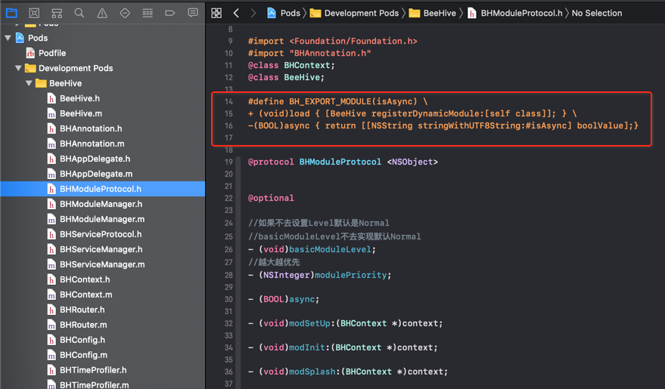This screenshot has width=665, height=389.
Task: Open BHContext.h file
Action: [x=85, y=279]
